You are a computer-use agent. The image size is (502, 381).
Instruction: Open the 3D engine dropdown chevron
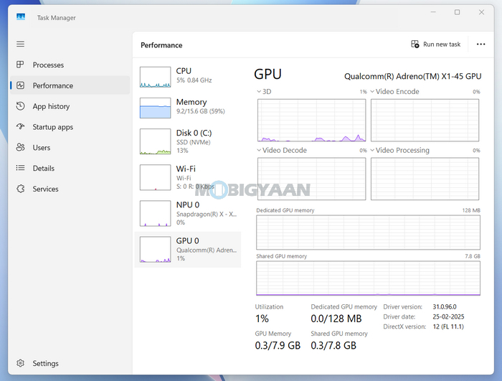click(259, 92)
